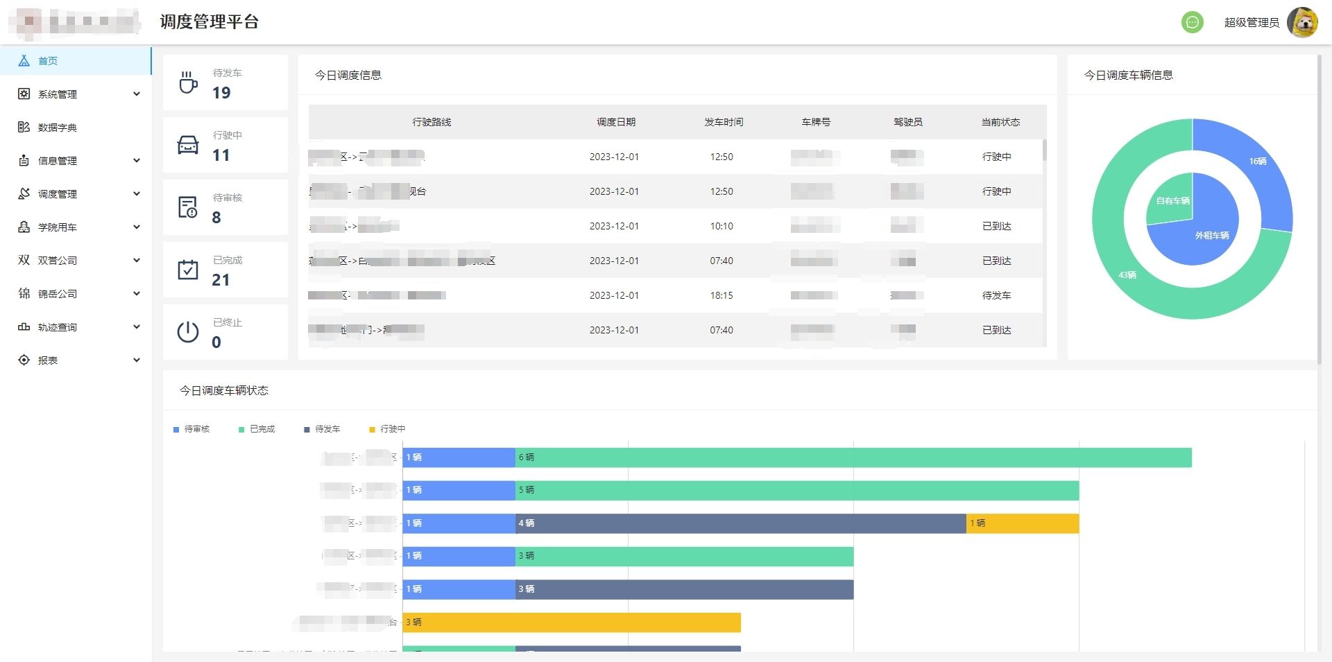Click the 发车时间 column header
Image resolution: width=1332 pixels, height=662 pixels.
724,122
